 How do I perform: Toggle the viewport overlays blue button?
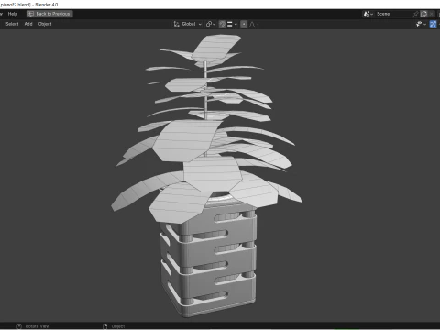point(433,24)
